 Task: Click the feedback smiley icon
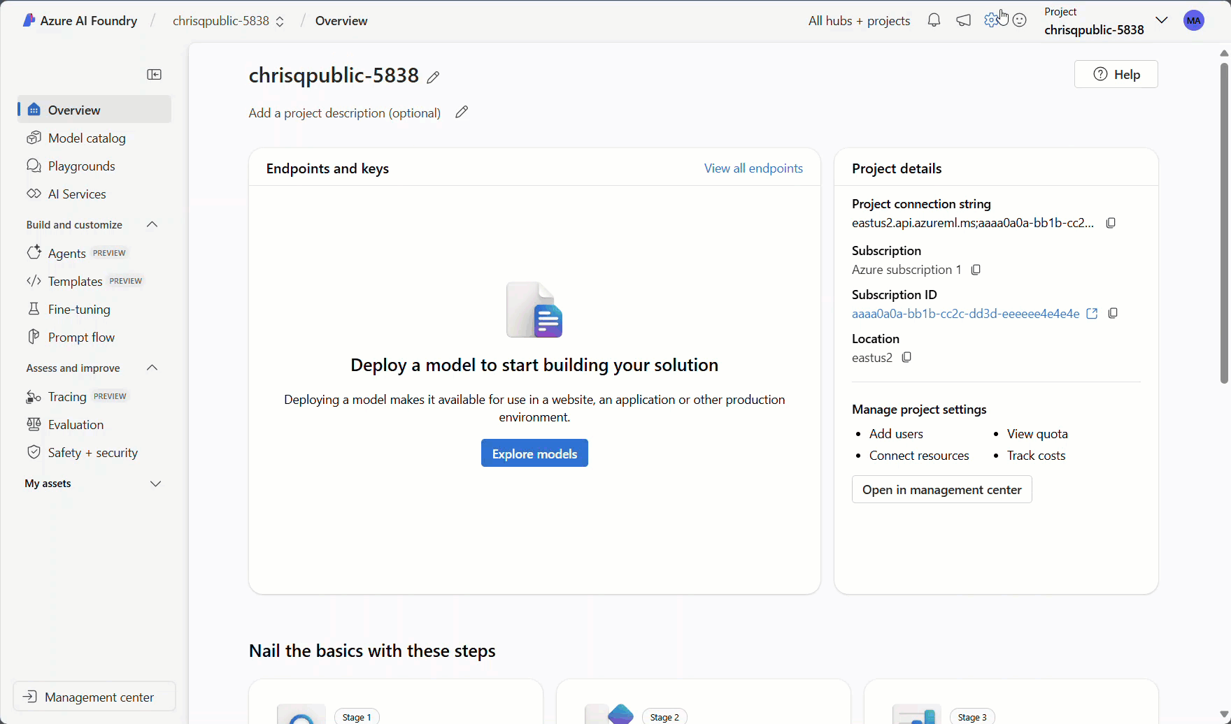tap(1020, 21)
